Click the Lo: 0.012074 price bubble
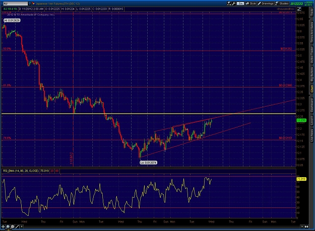315x231 pixels. click(149, 163)
